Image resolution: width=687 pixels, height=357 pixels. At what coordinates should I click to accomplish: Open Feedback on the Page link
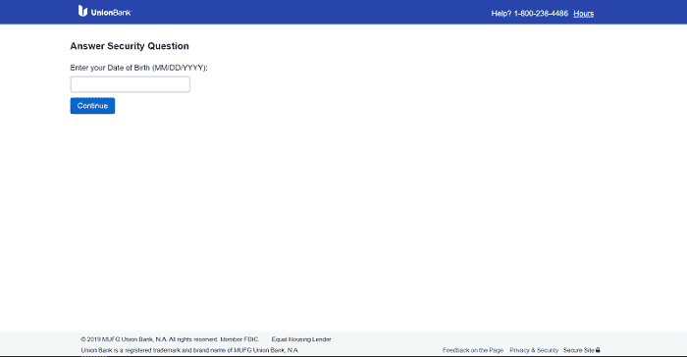473,350
